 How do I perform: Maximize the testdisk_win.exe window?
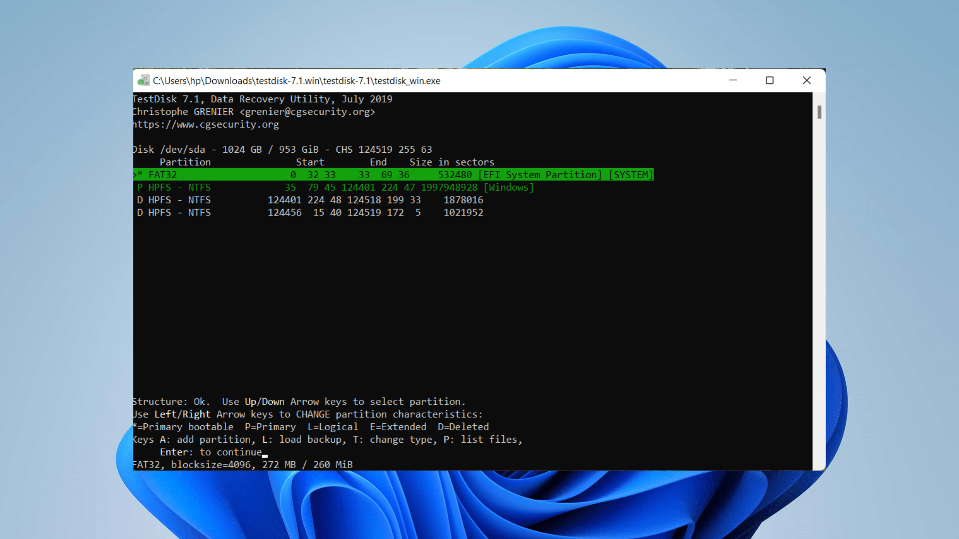coord(770,80)
